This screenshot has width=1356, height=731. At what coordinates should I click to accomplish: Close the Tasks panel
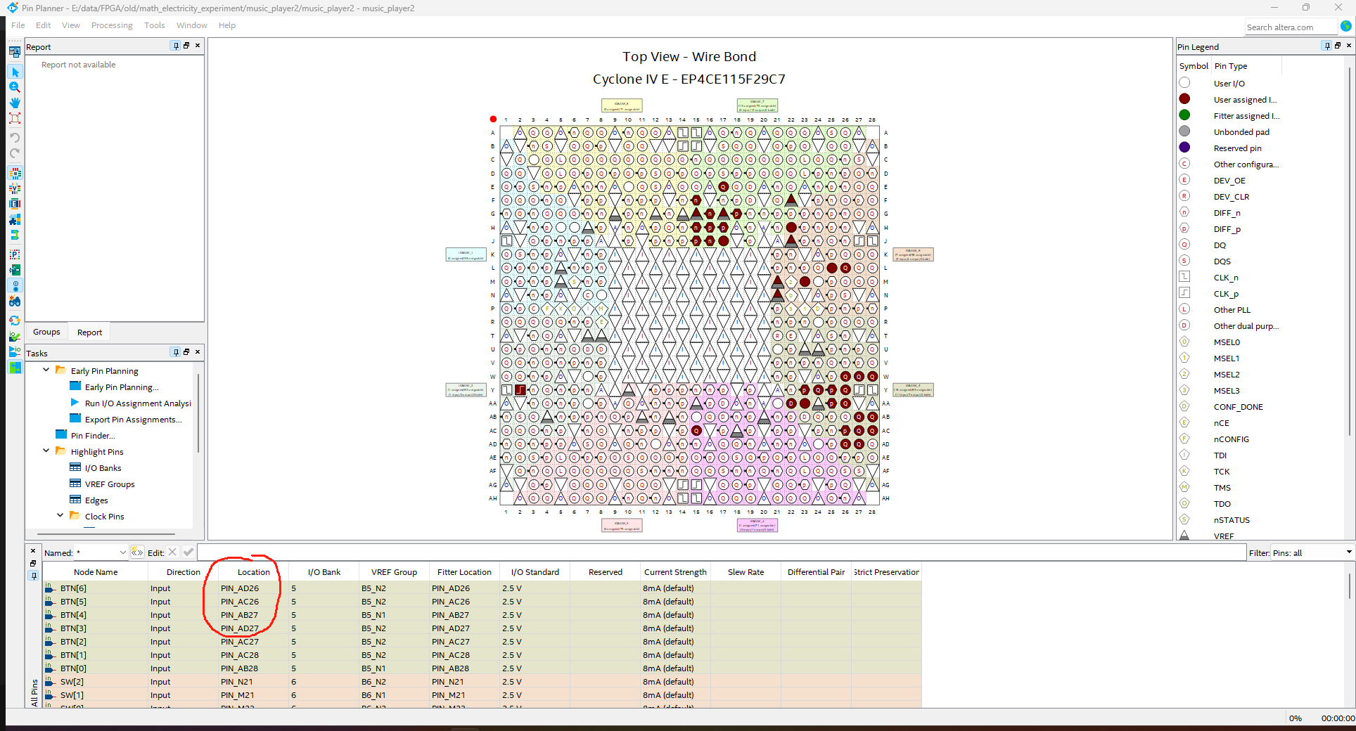pos(198,352)
